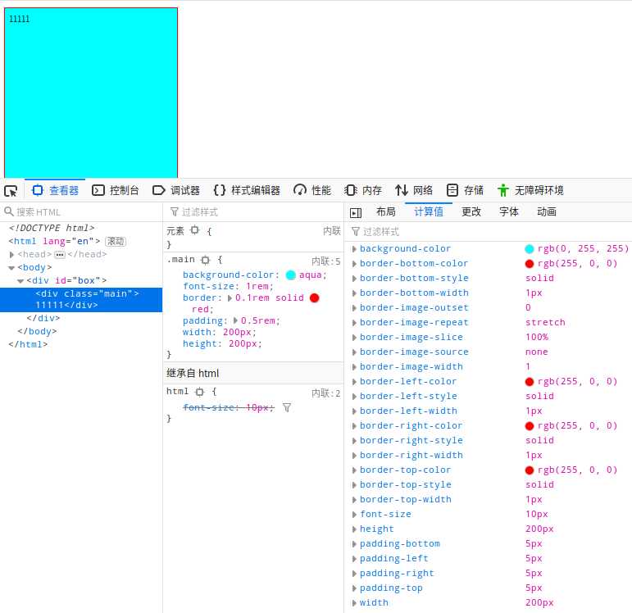Click the 滚动 badge on the html node
Image resolution: width=632 pixels, height=613 pixels.
(116, 242)
